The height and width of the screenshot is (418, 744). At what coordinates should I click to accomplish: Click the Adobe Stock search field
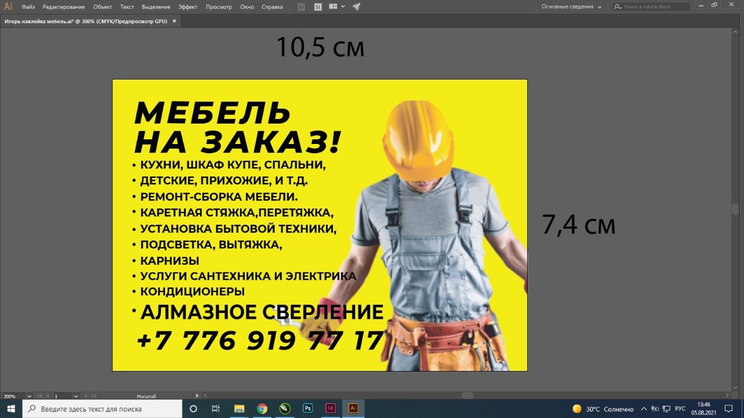tap(651, 7)
